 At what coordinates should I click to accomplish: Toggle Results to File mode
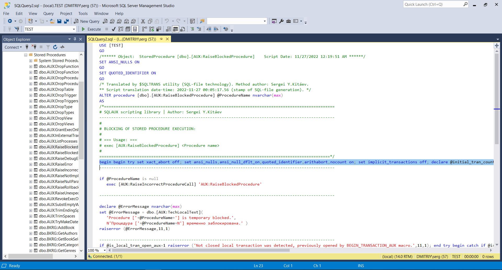point(182,29)
